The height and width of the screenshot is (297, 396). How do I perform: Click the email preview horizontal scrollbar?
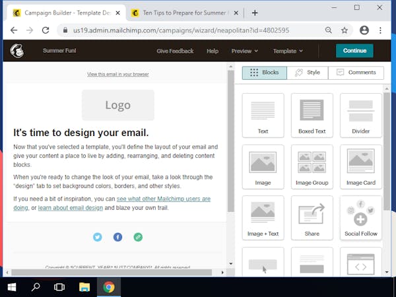click(x=112, y=273)
